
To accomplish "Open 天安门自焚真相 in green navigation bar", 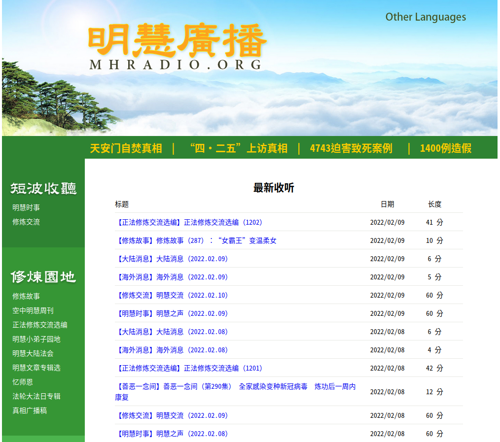I will tap(126, 148).
